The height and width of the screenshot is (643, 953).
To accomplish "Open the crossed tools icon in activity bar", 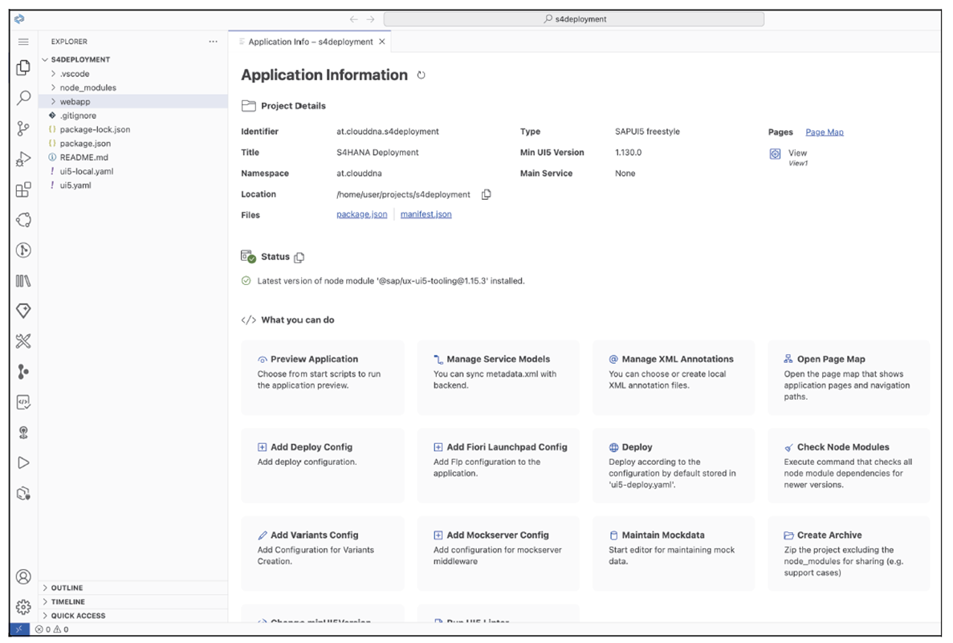I will pyautogui.click(x=23, y=341).
